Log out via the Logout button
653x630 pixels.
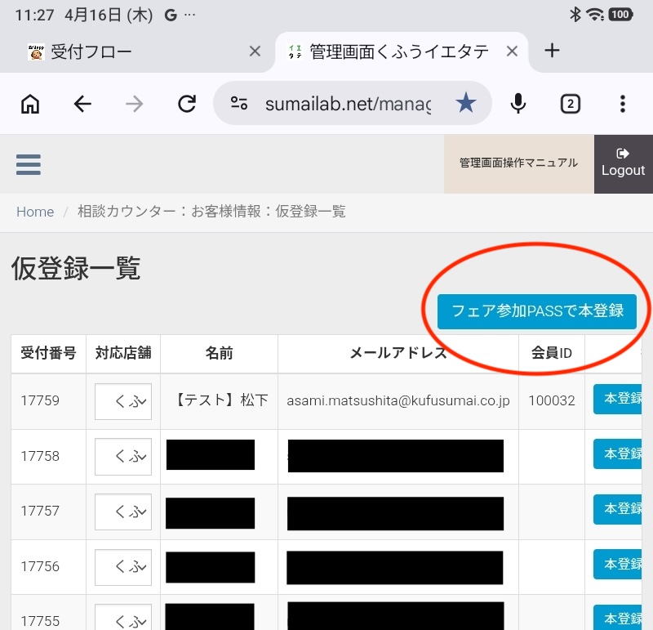623,163
